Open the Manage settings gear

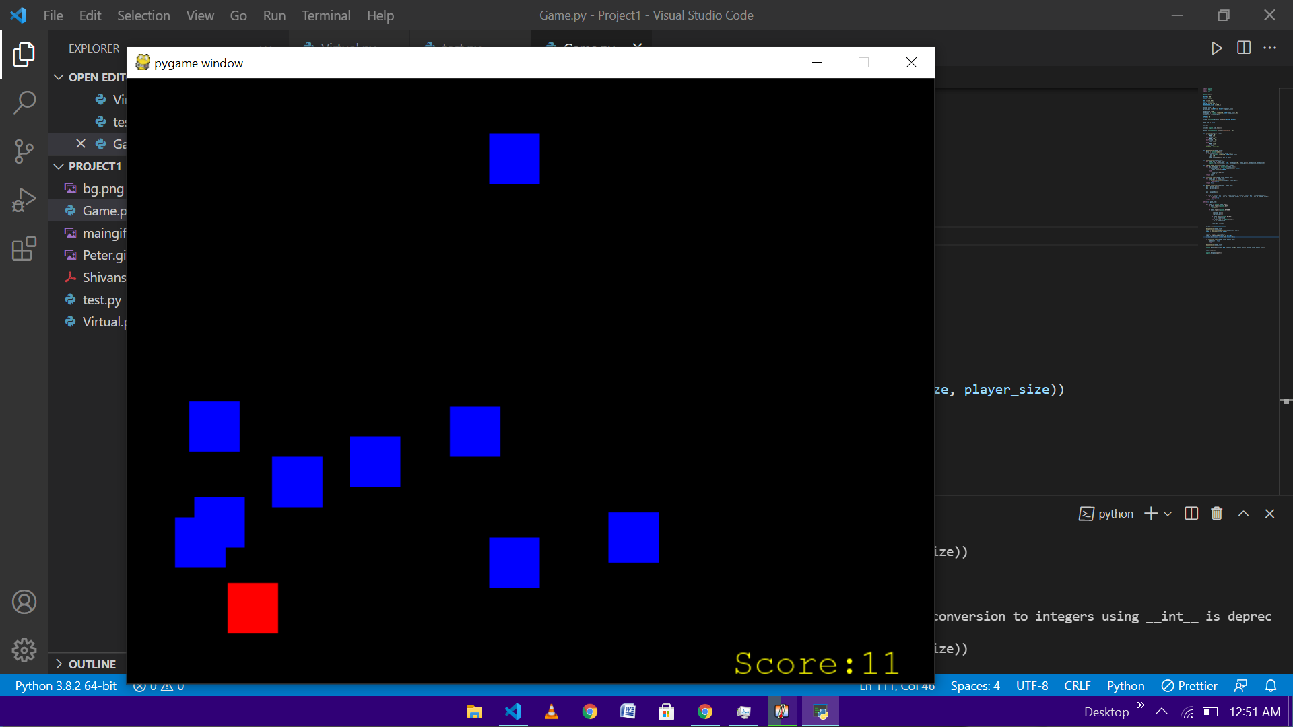point(24,650)
